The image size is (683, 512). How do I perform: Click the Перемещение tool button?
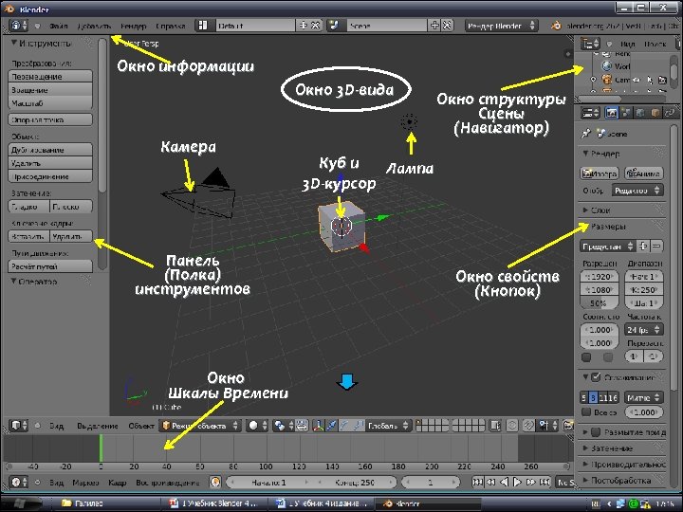coord(50,76)
